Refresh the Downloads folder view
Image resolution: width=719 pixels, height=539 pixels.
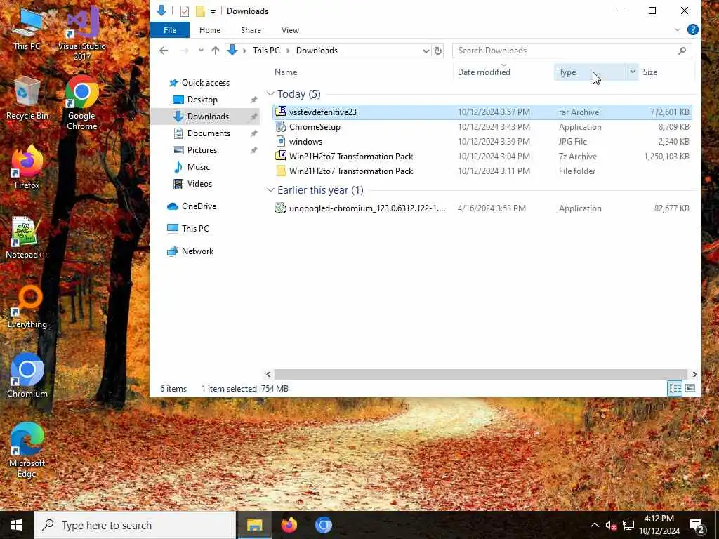click(x=438, y=51)
